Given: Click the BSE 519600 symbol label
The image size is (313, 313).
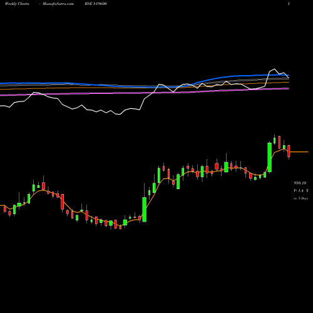Looking at the screenshot, I should coord(96,4).
